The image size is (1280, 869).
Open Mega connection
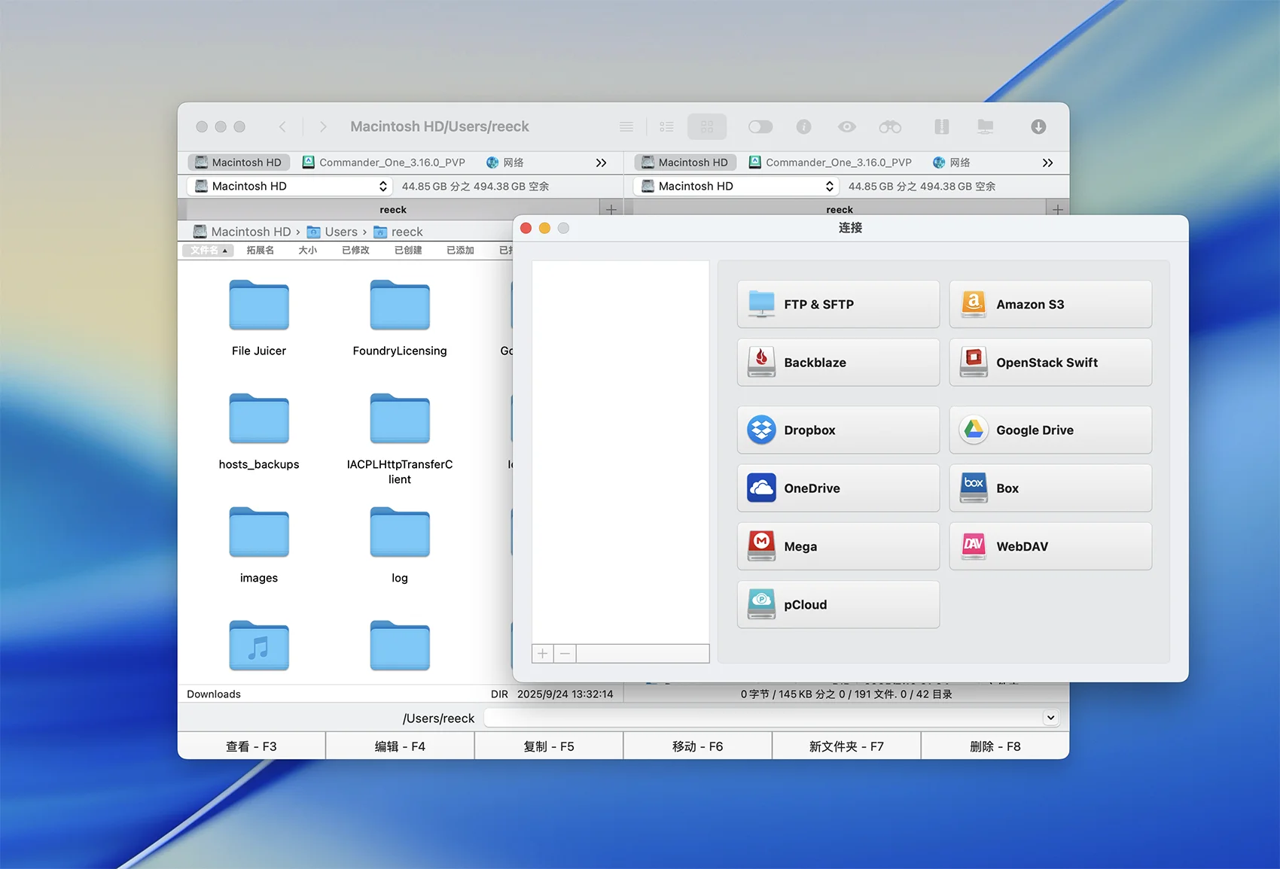838,546
